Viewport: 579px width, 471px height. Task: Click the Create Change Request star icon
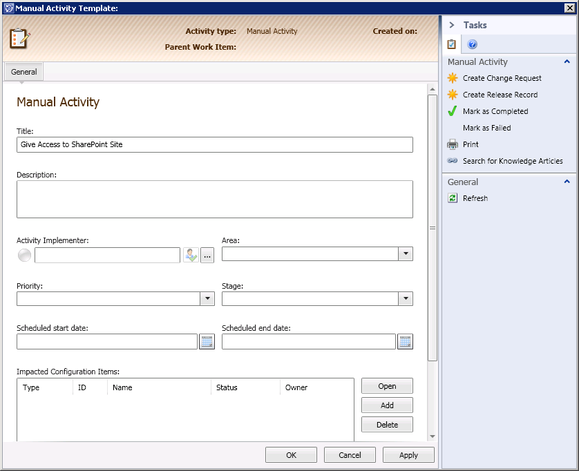(x=453, y=78)
